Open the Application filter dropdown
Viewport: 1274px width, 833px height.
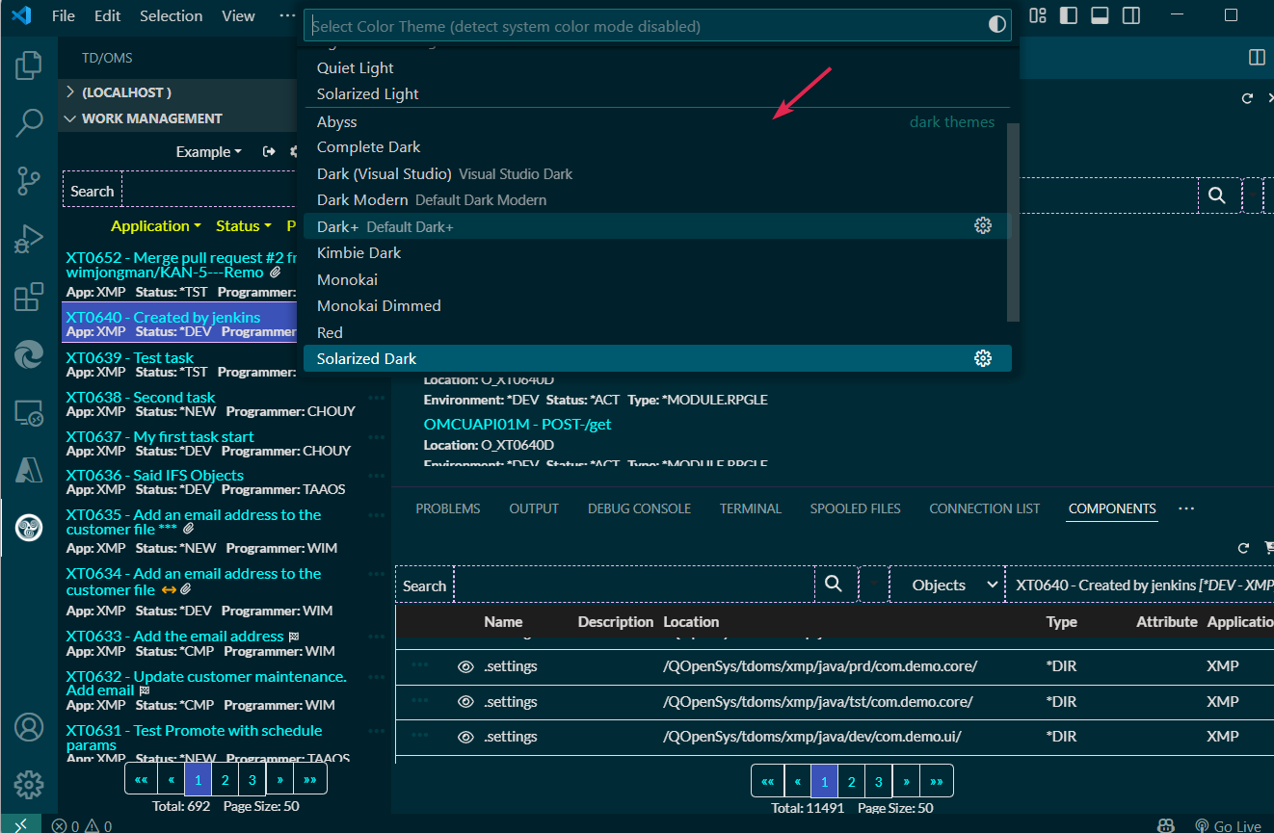point(155,226)
